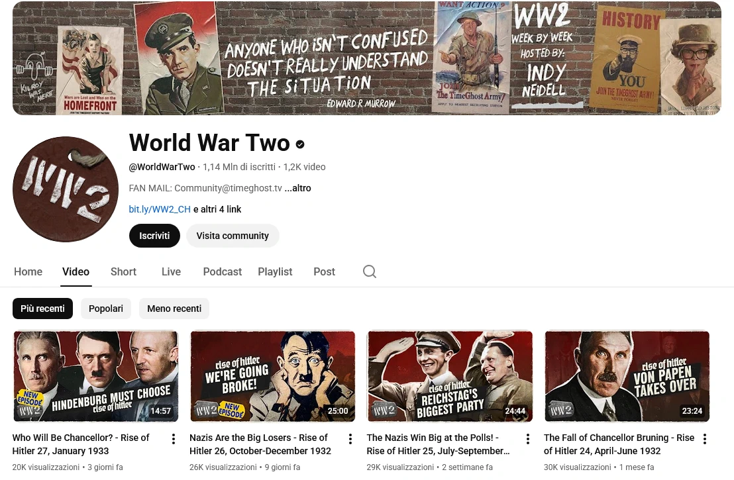This screenshot has height=480, width=734.
Task: Select the 'Più recenti' sort chip
Action: click(42, 309)
